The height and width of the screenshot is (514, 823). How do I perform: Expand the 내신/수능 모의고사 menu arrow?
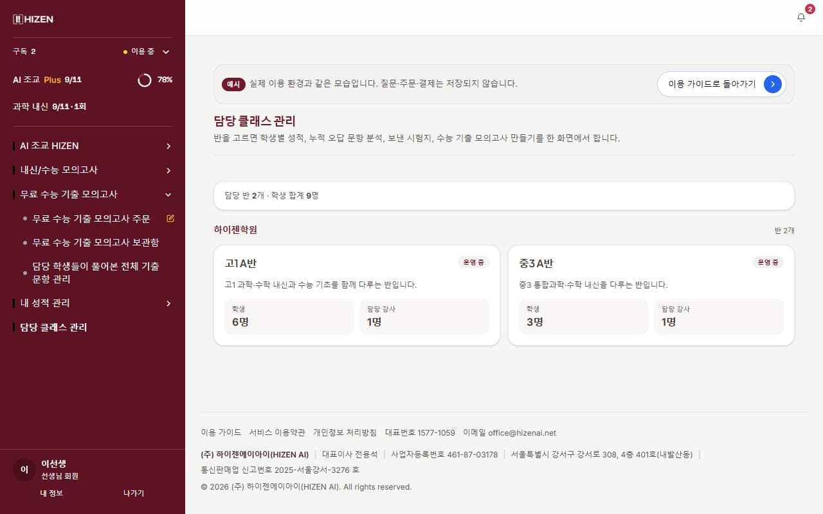(168, 170)
